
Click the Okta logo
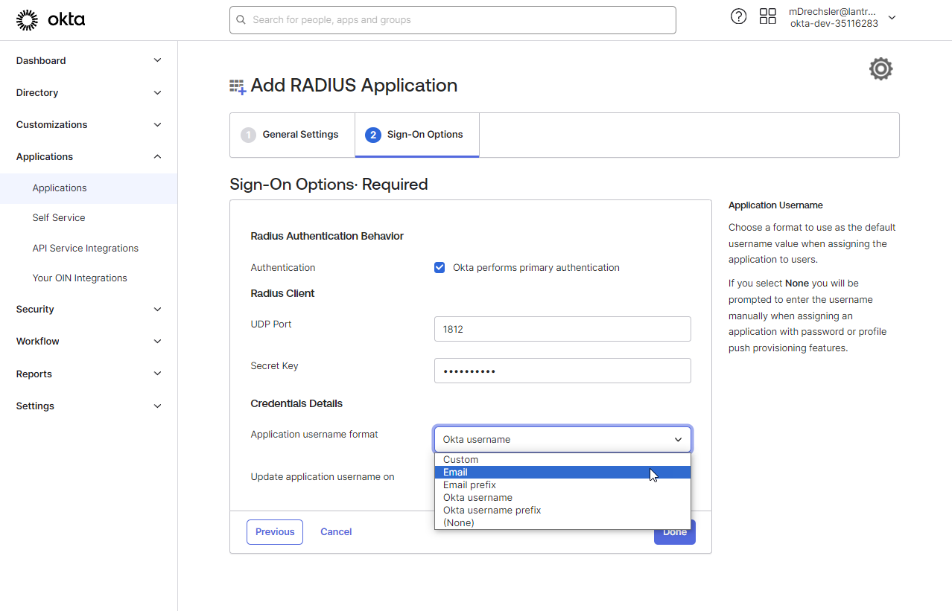pyautogui.click(x=51, y=20)
